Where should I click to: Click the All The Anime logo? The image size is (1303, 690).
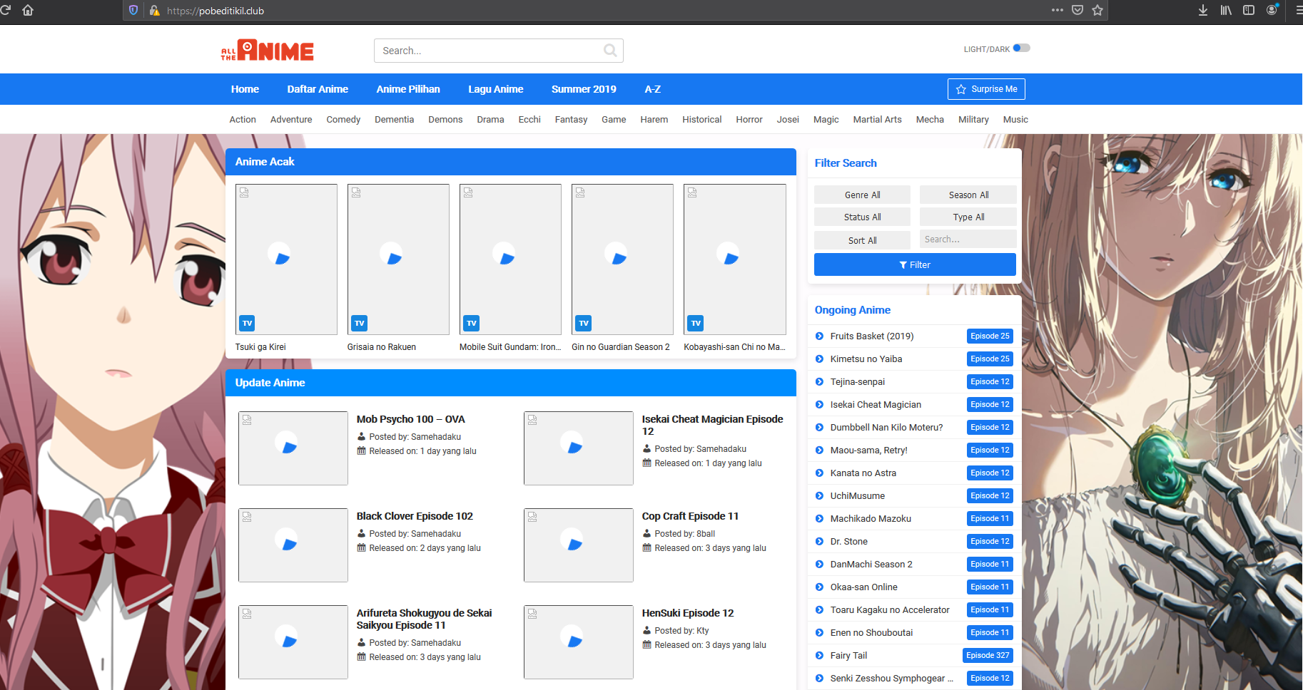(268, 50)
